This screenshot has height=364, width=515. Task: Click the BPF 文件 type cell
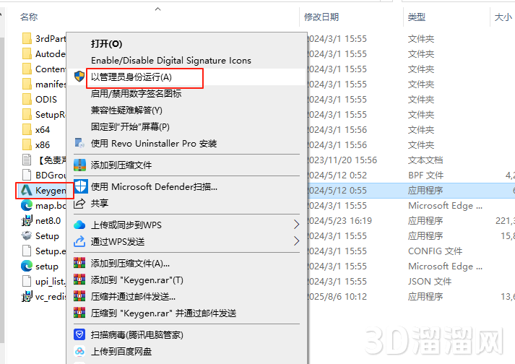tap(425, 175)
